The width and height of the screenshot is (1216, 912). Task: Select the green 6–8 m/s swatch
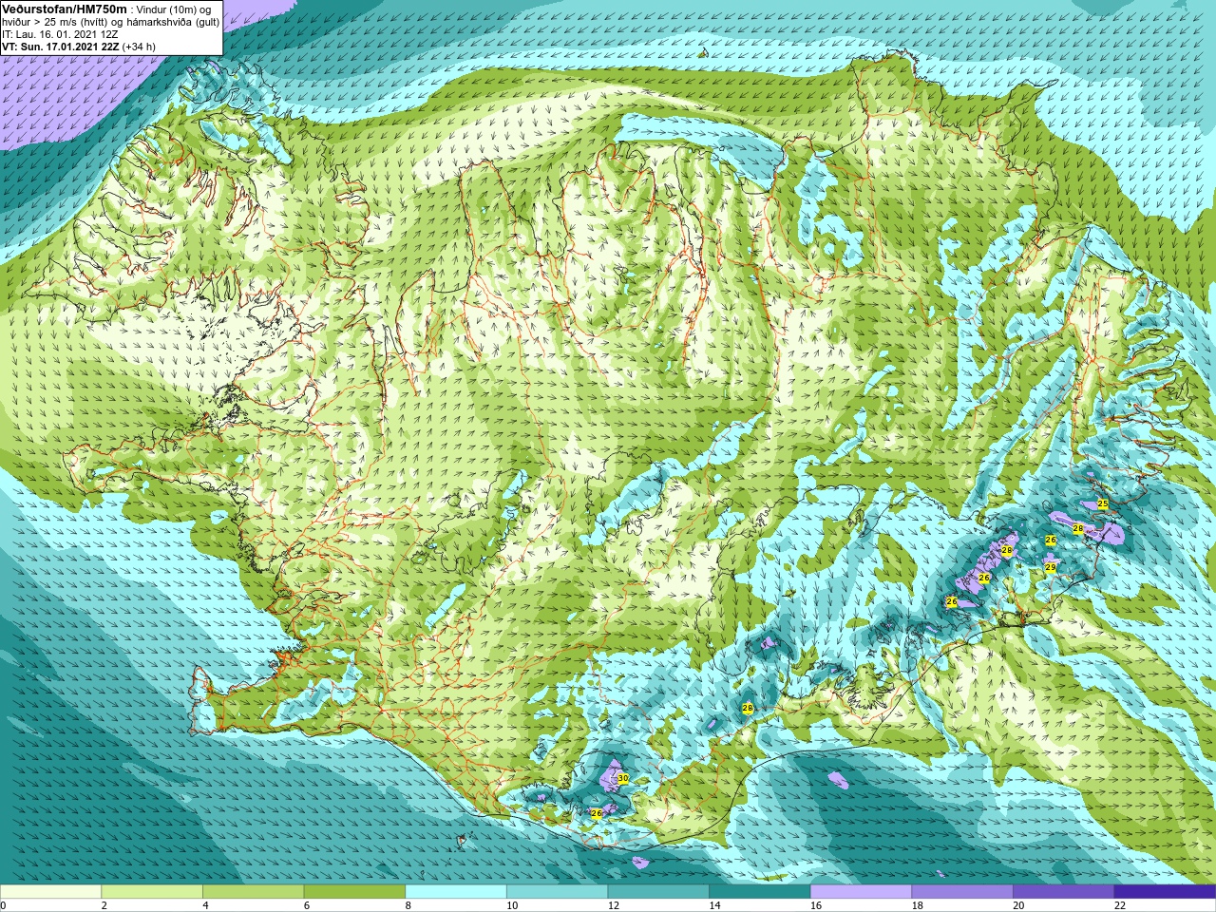click(354, 891)
